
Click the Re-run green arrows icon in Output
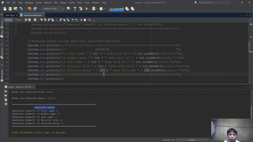6,92
